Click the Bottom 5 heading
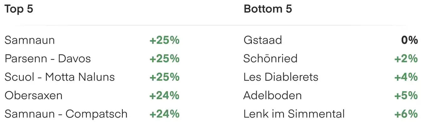The image size is (426, 122). coord(268,9)
